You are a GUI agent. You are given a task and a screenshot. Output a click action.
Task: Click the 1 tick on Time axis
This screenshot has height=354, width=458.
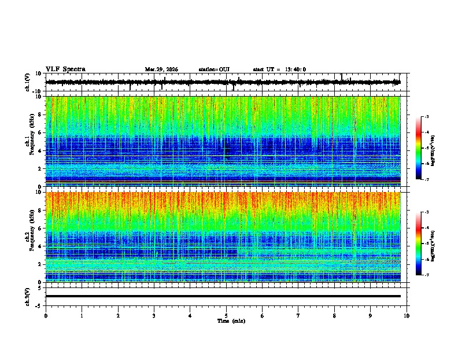pyautogui.click(x=82, y=316)
